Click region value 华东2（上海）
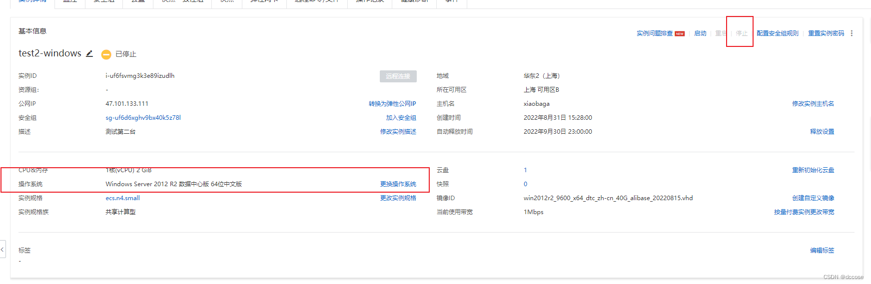 [x=542, y=76]
